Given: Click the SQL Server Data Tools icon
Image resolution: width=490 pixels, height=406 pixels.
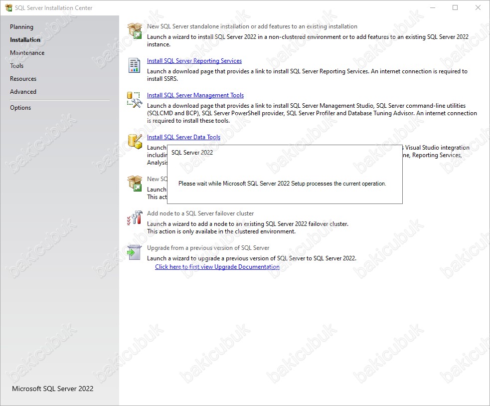Looking at the screenshot, I should 135,141.
